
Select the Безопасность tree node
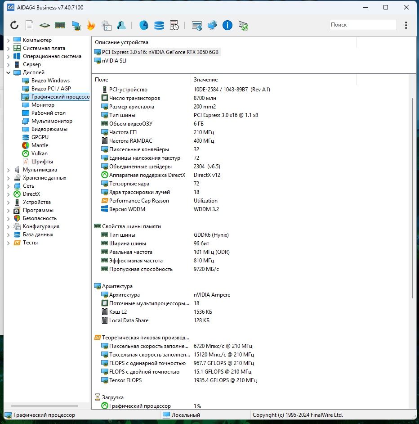[35, 218]
